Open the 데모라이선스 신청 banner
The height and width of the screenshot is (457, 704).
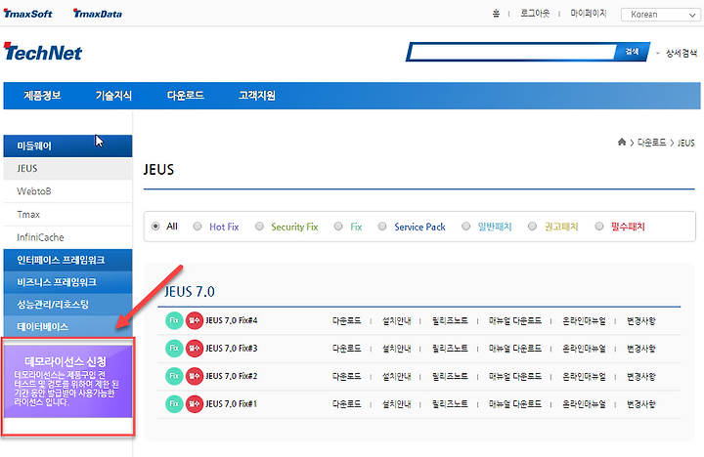(x=68, y=381)
